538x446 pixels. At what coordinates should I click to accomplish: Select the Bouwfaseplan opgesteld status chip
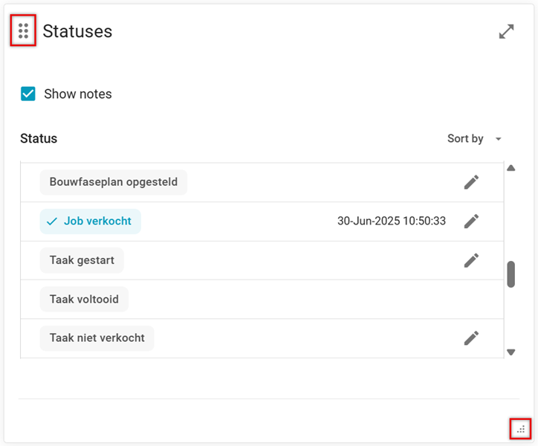click(113, 182)
